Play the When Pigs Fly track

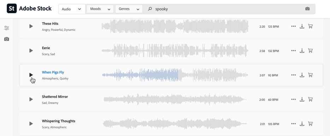[31, 75]
